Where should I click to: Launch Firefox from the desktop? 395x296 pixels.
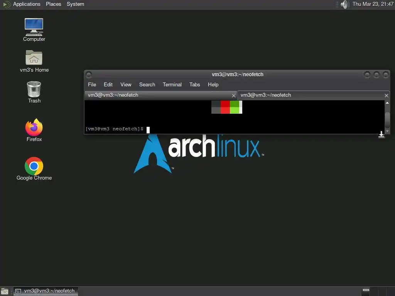pos(34,130)
